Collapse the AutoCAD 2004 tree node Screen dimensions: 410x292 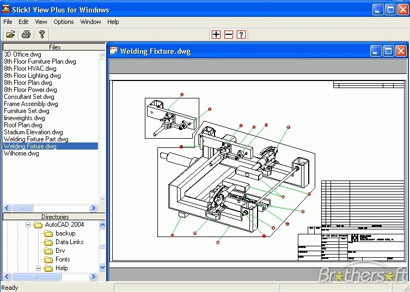point(28,225)
